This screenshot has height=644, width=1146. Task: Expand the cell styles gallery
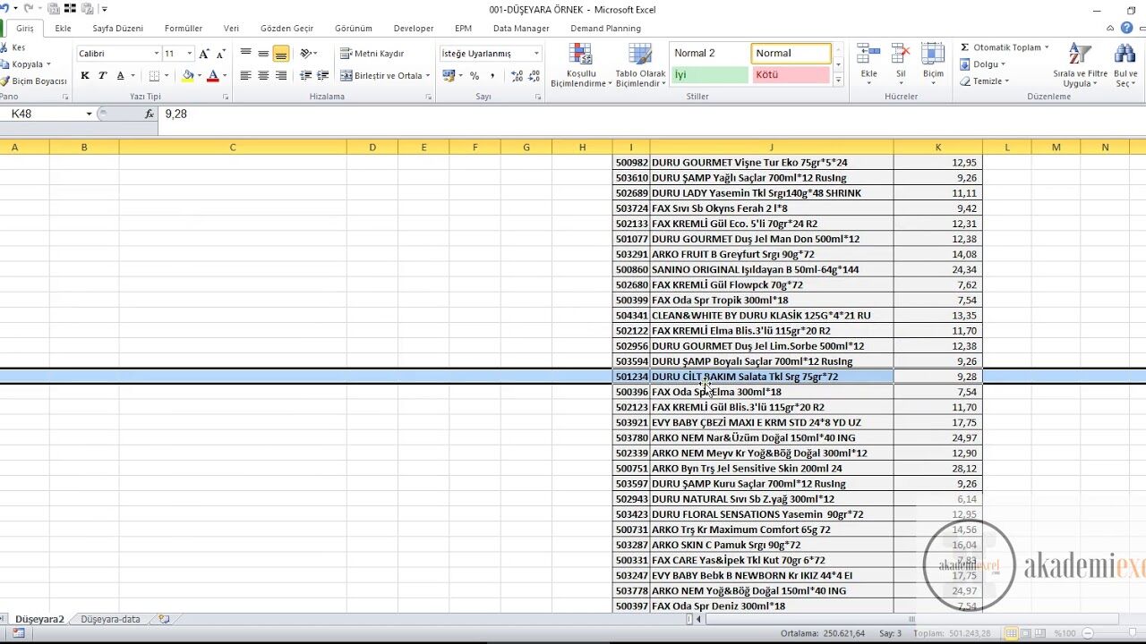pos(838,80)
